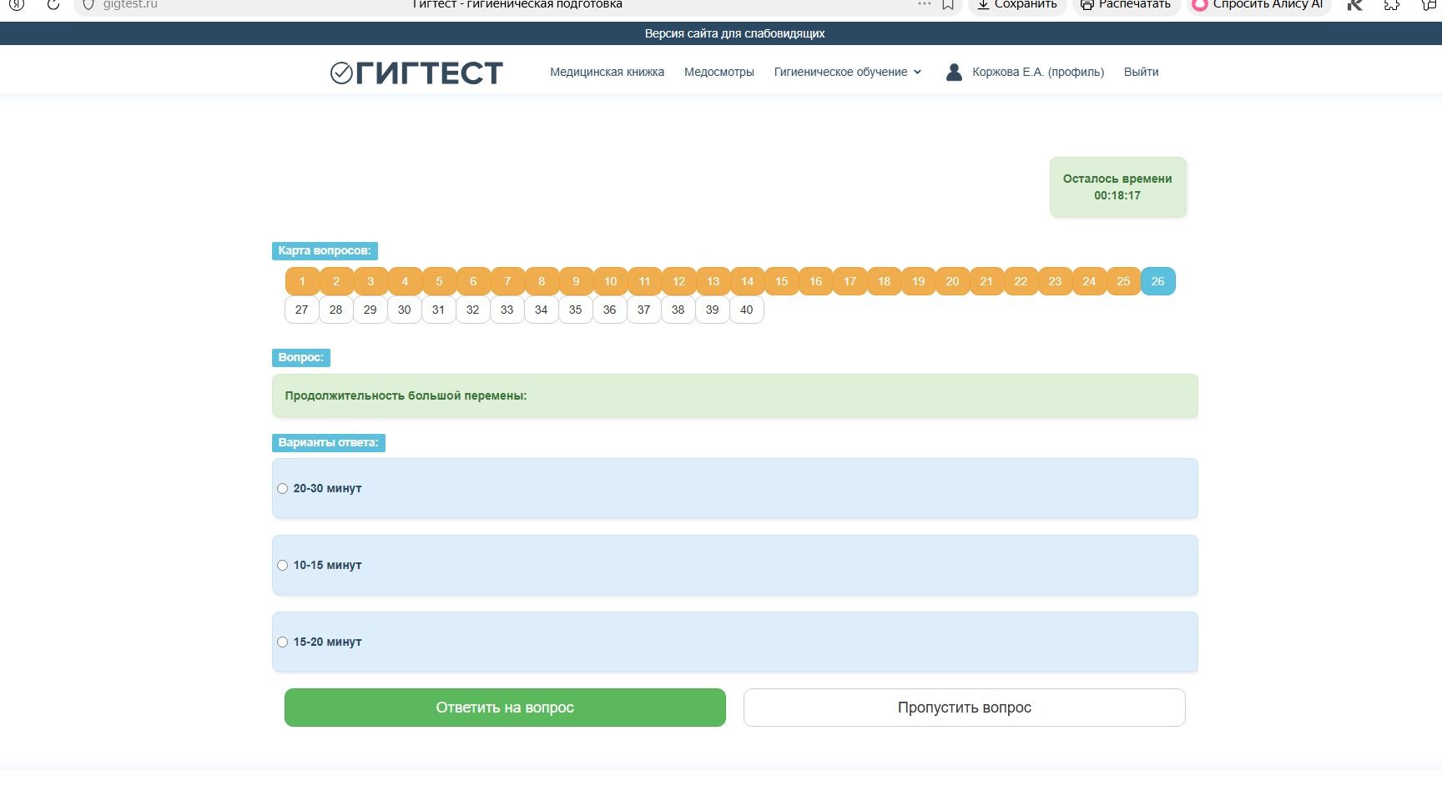Open Версия сайта для слабовидящих link
Viewport: 1442px width, 811px height.
click(x=734, y=33)
